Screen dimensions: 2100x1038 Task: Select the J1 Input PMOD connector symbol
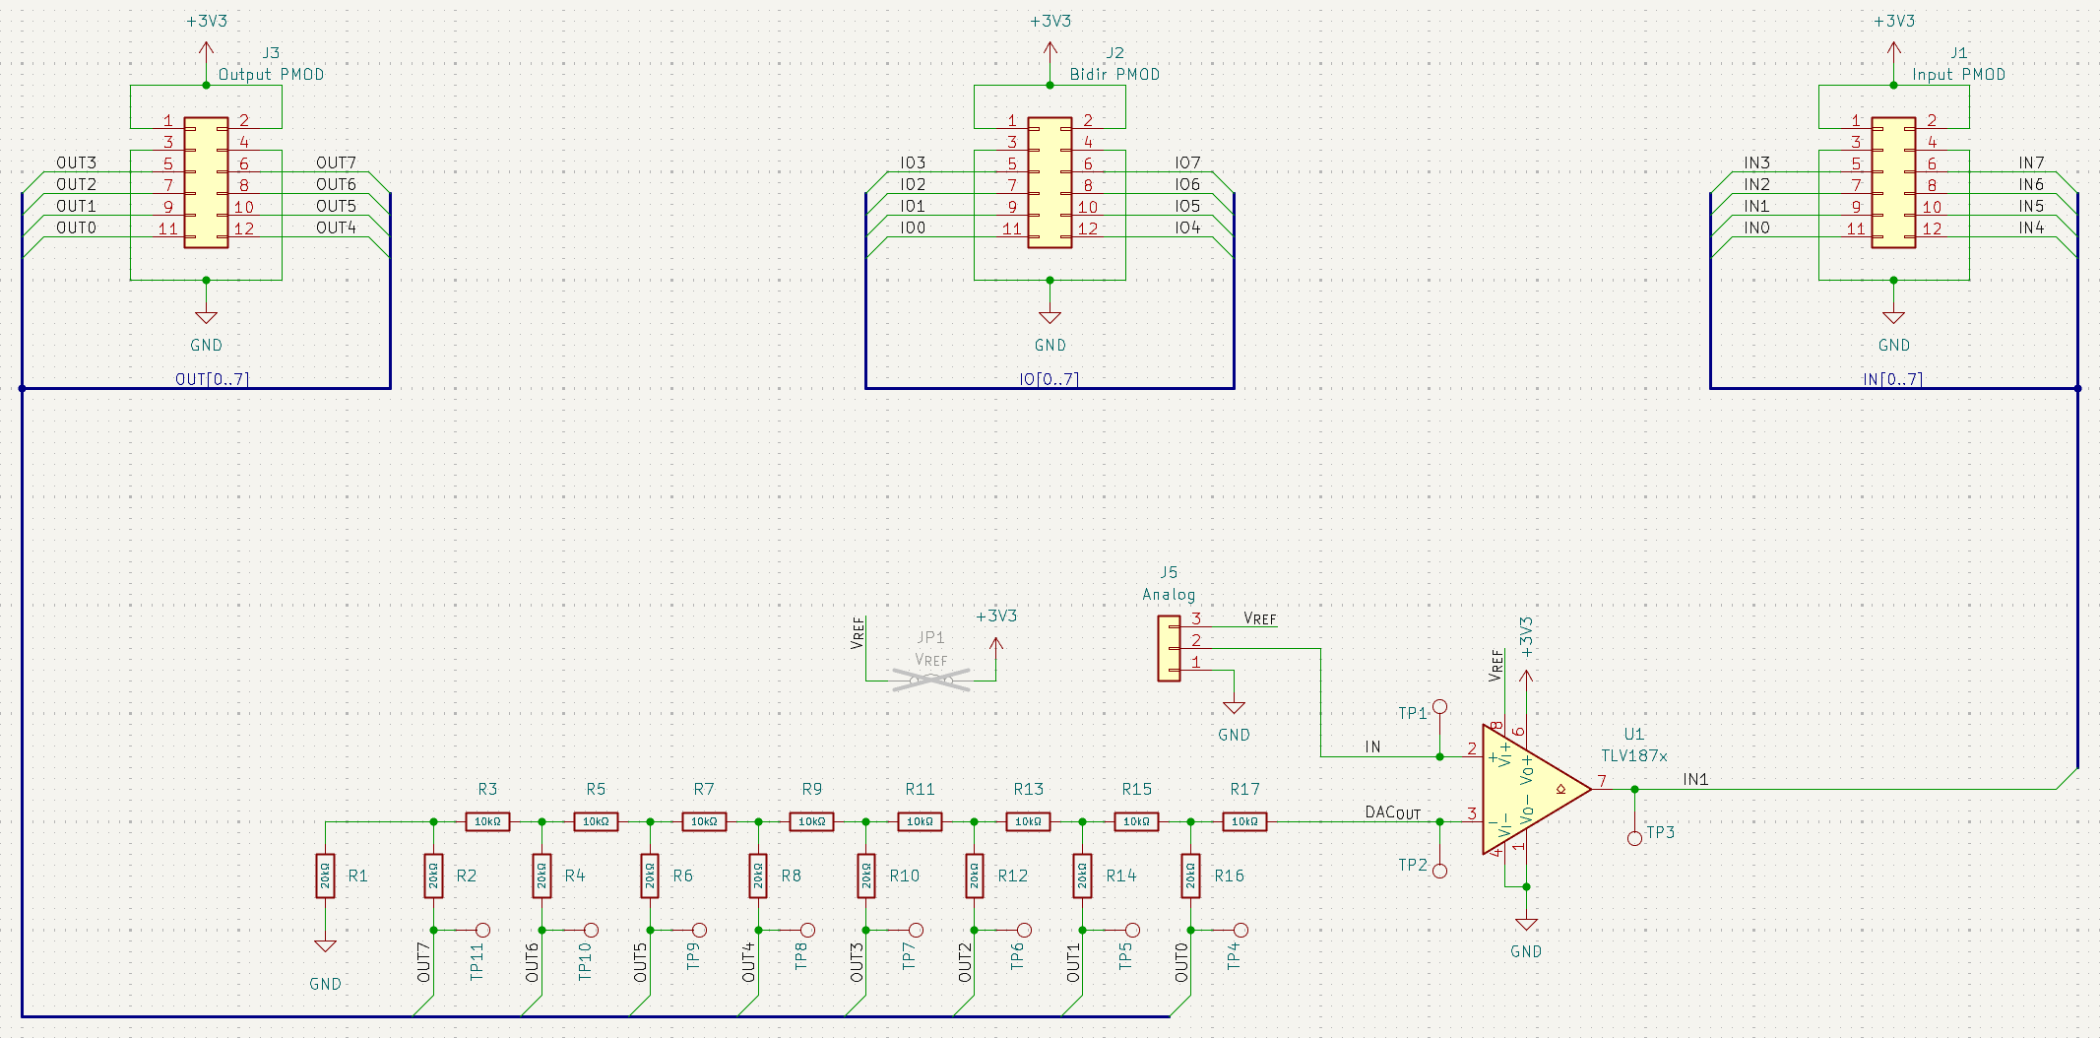[1893, 183]
